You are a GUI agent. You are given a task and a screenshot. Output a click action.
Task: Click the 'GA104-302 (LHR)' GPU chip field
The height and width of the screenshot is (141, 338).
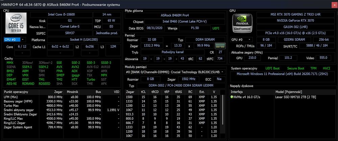tap(295, 27)
